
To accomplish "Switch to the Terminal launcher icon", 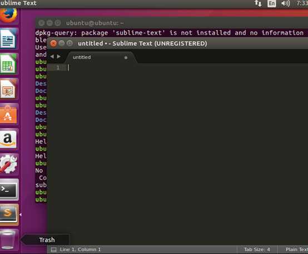I will [x=9, y=189].
